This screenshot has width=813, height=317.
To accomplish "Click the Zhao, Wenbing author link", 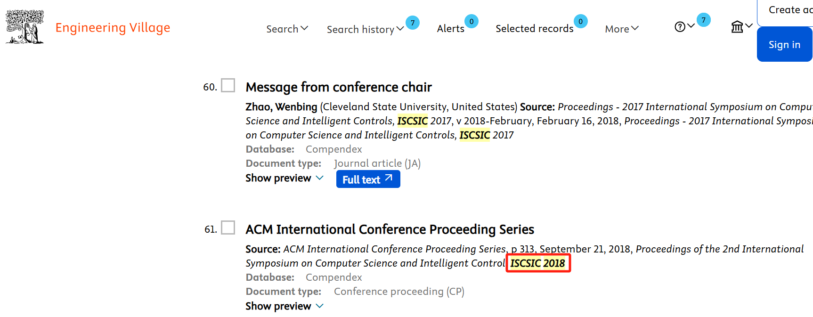I will click(x=281, y=107).
